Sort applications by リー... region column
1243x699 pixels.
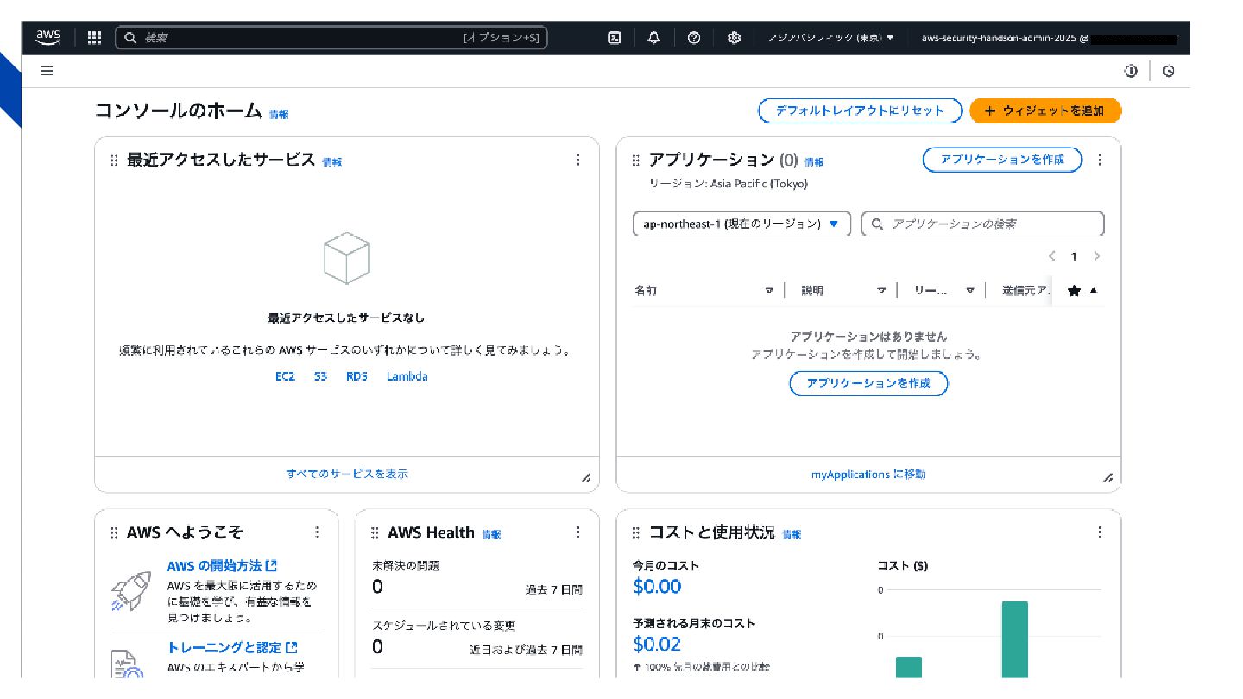944,291
